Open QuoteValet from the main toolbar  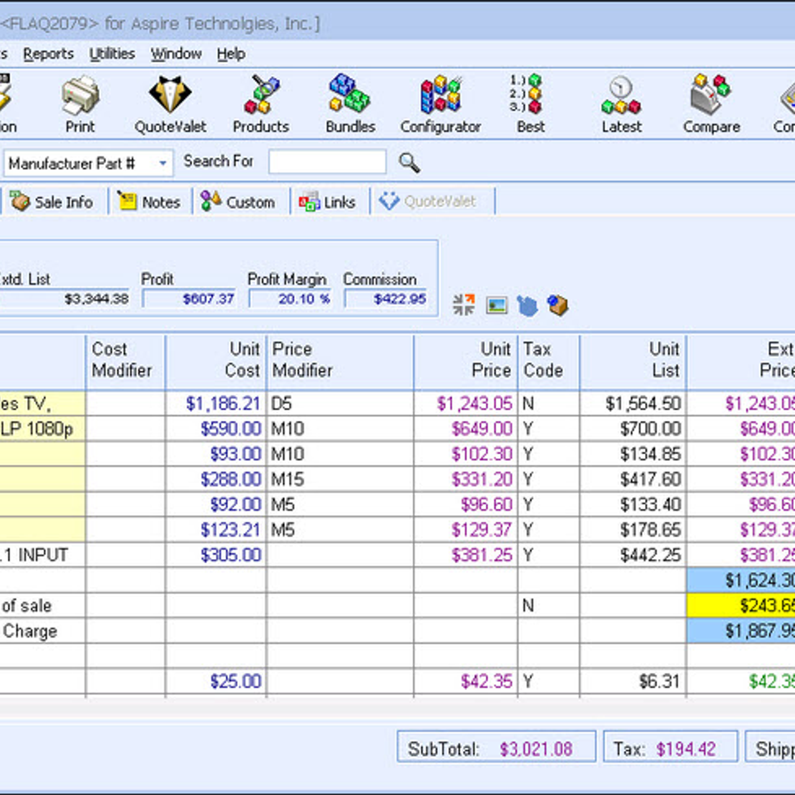coord(170,104)
